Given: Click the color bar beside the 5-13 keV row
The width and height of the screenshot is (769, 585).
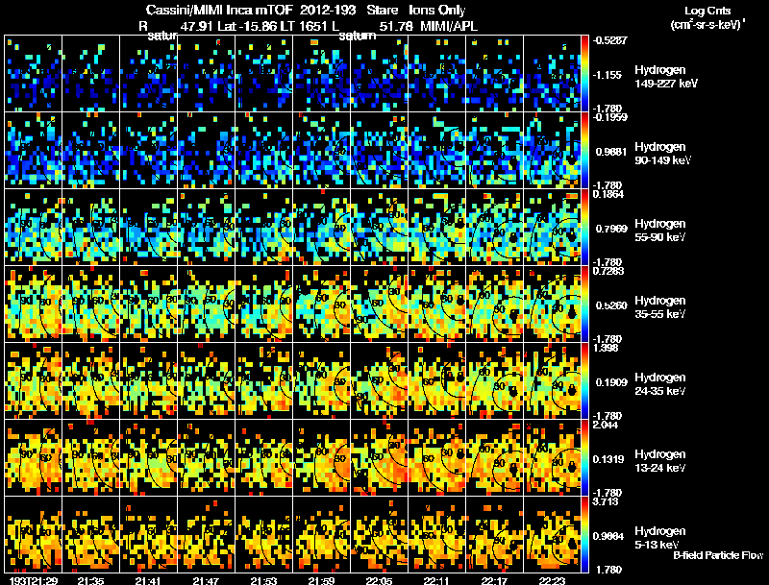Looking at the screenshot, I should pos(584,535).
